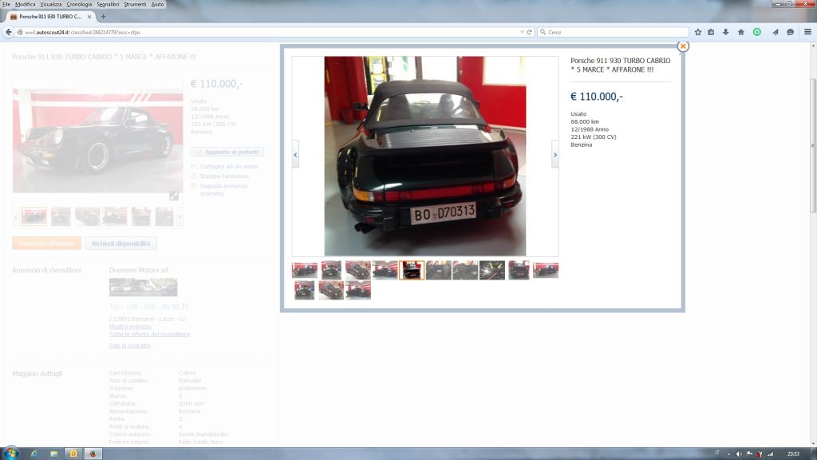Click Stampa l'annuncio link
Viewport: 817px width, 460px height.
tap(224, 176)
